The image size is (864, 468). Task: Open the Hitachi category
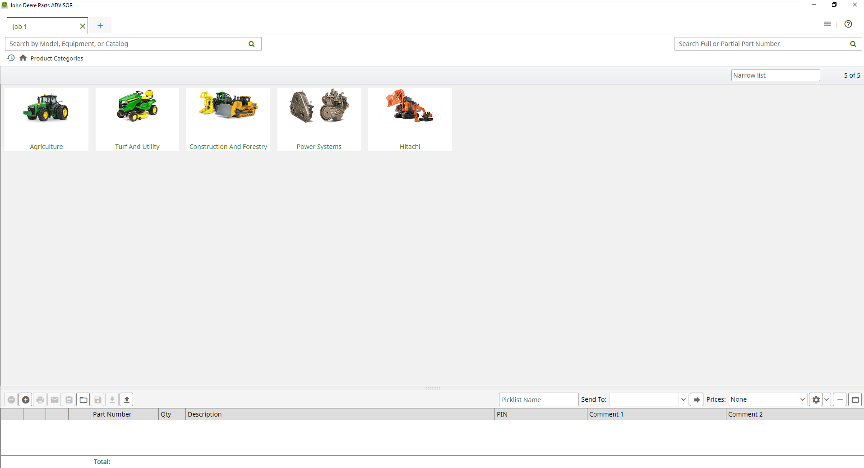(x=410, y=120)
